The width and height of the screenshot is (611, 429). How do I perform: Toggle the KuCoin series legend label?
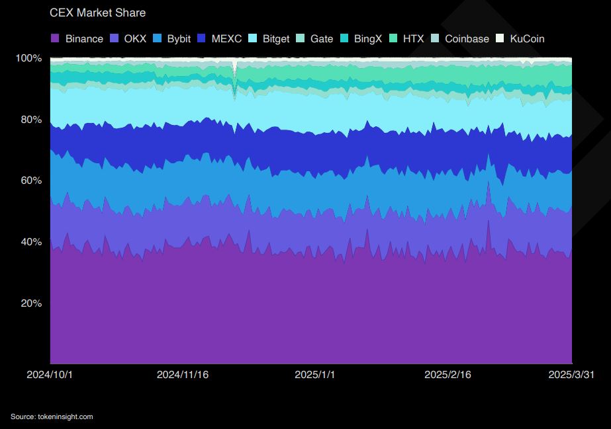click(527, 39)
